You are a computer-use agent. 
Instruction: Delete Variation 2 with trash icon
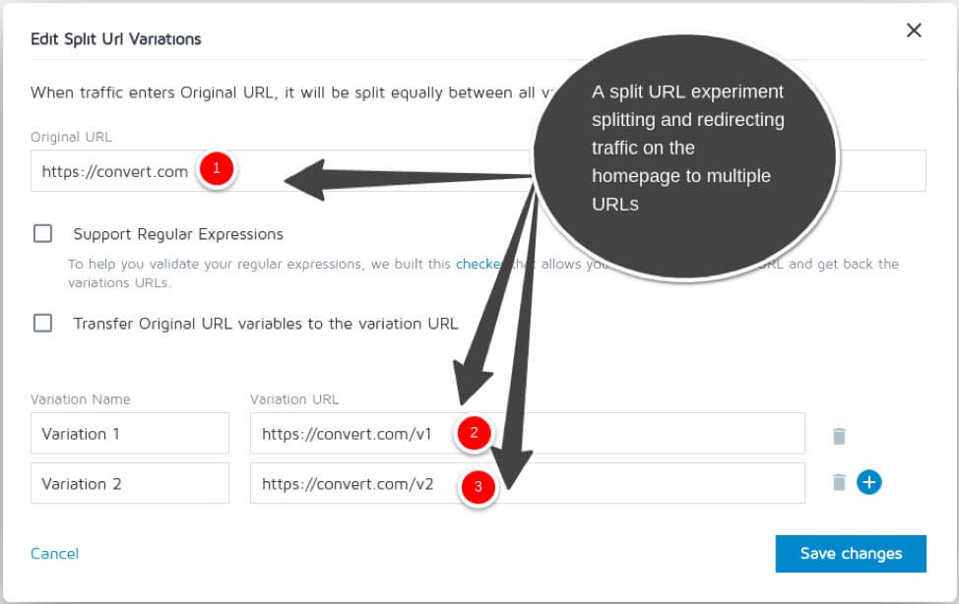click(839, 482)
